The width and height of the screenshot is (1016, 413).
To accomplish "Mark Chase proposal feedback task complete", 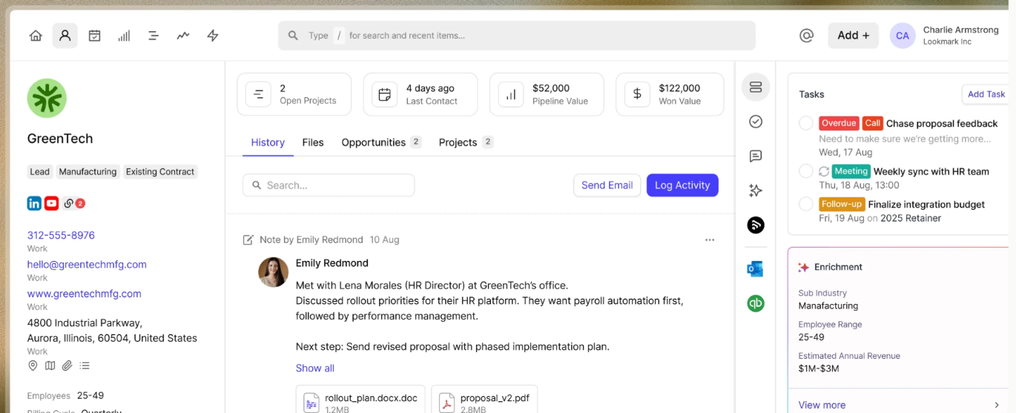I will (806, 123).
